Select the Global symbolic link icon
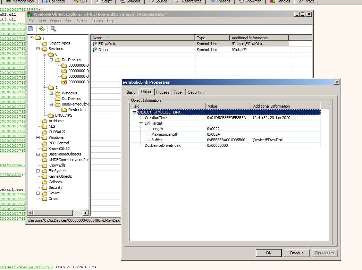Screen dimensions: 362x270 click(x=95, y=49)
